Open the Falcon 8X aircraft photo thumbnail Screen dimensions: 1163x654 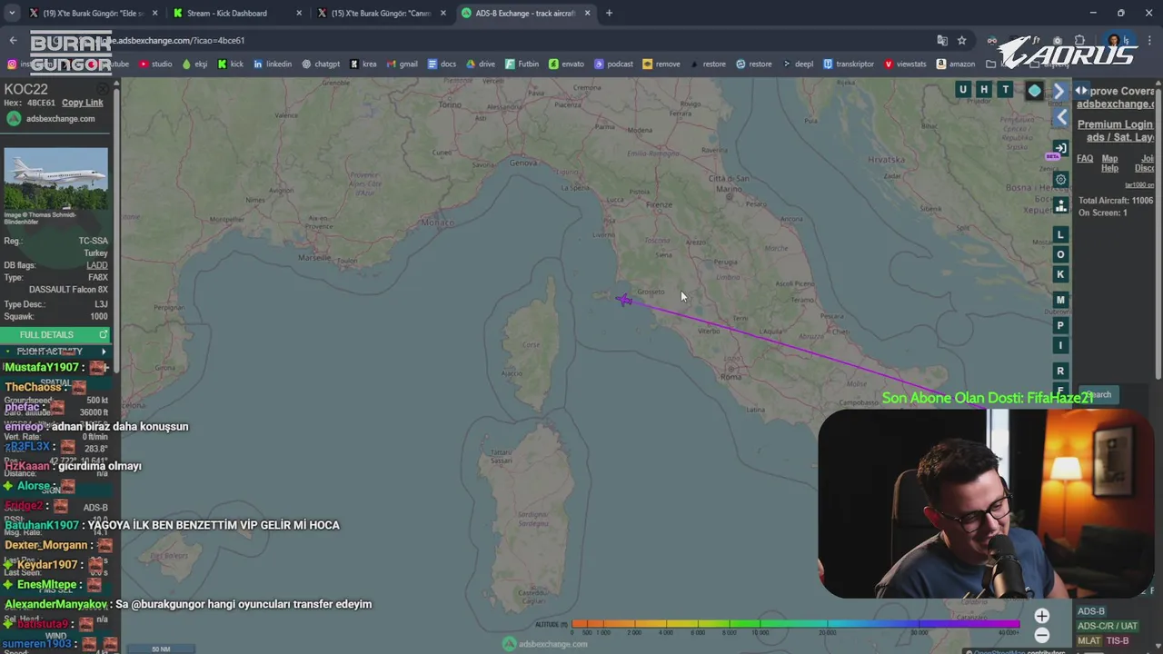[x=55, y=179]
